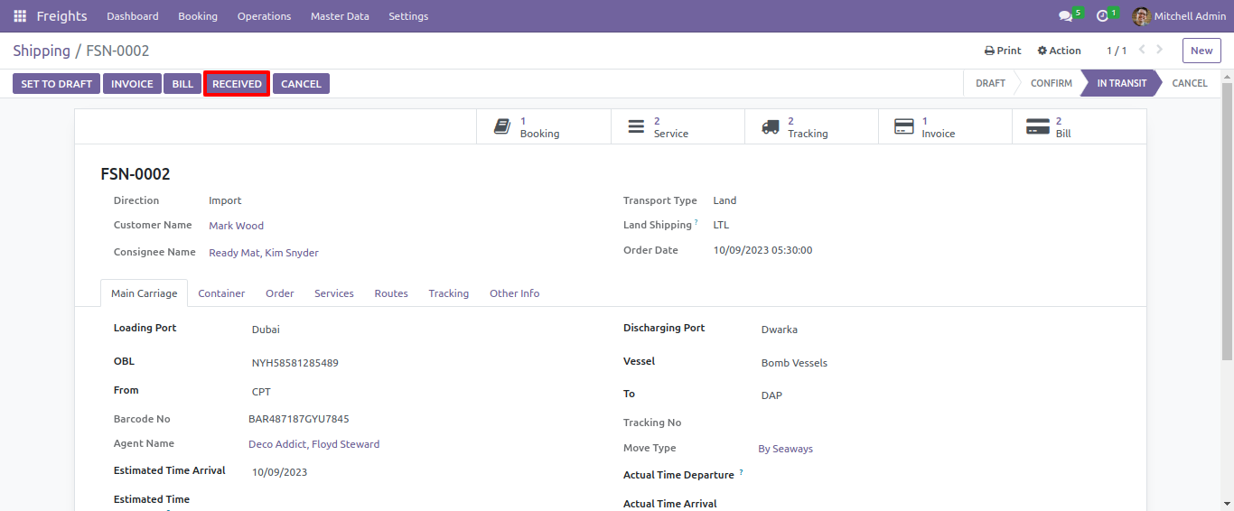Click the Print printer icon
Screen dimensions: 1234x511
(989, 51)
